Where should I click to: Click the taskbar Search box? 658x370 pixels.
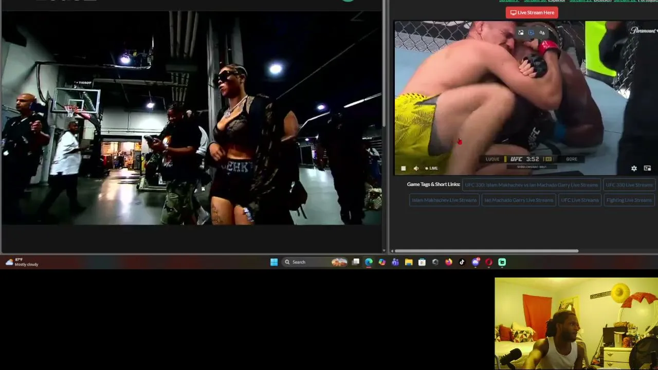[x=315, y=262]
